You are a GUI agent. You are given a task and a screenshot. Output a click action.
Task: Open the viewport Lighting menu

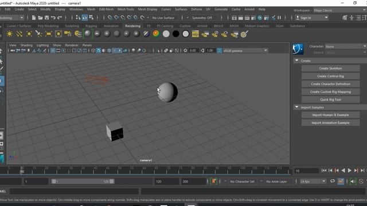click(x=42, y=45)
